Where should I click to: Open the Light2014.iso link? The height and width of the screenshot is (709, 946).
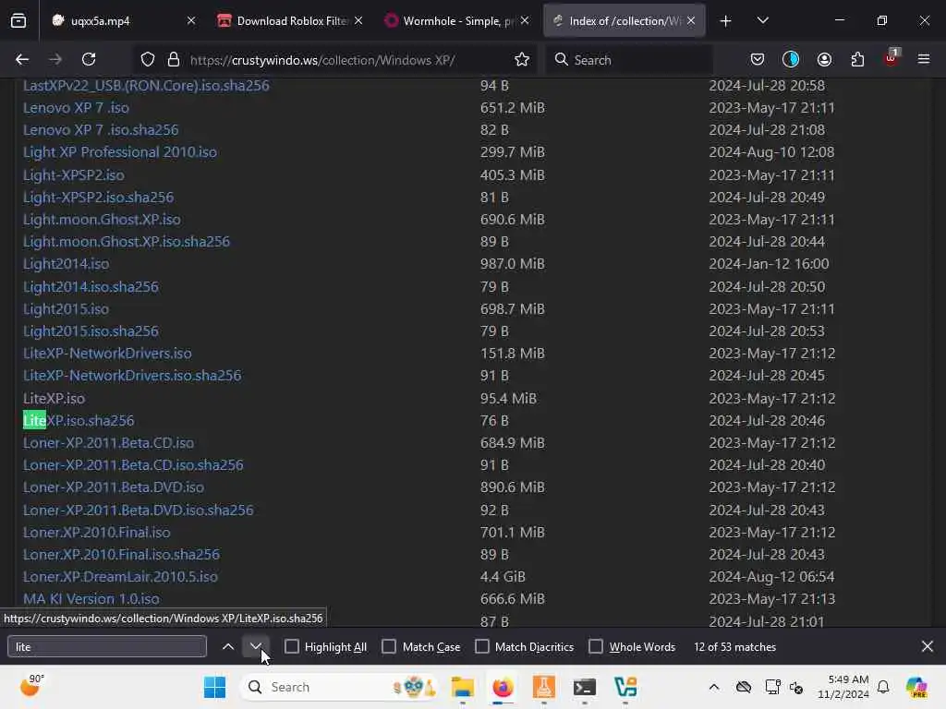point(66,263)
